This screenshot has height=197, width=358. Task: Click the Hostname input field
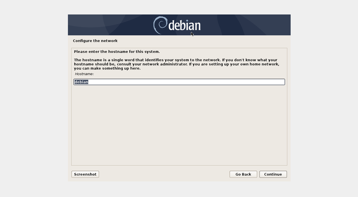pos(179,82)
